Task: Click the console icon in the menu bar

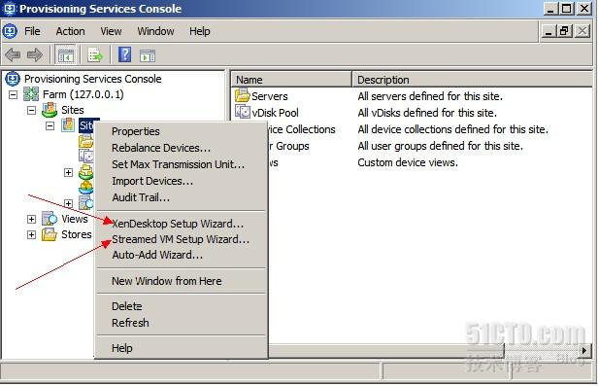Action: click(10, 31)
